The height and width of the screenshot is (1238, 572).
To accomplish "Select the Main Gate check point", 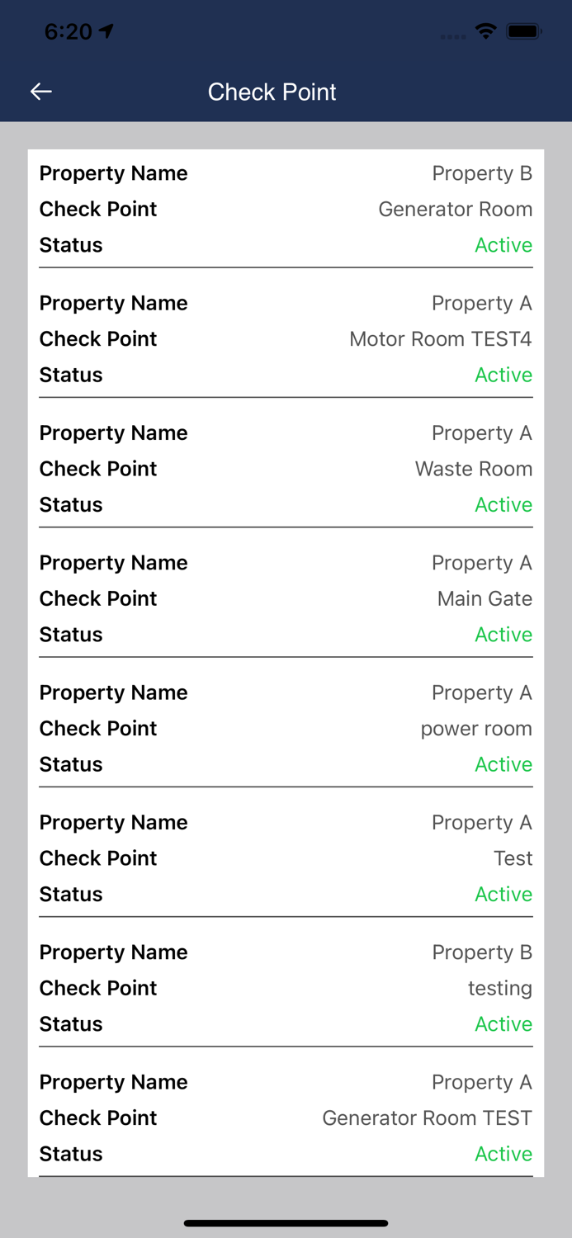I will point(485,598).
